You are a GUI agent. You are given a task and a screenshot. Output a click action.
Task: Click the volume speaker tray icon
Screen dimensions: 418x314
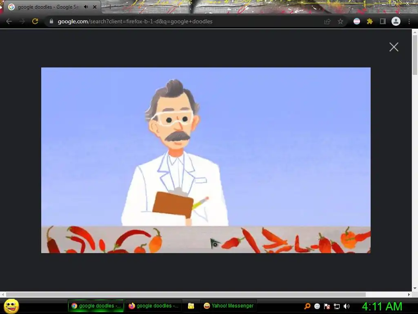coord(346,306)
